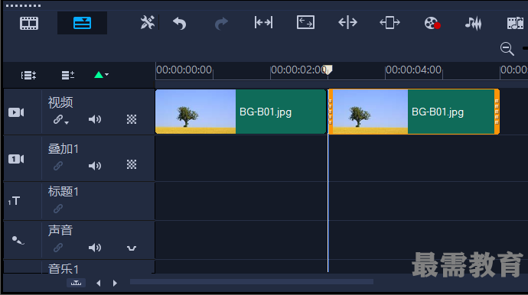
Task: Select the 标题1 track label
Action: pyautogui.click(x=64, y=191)
